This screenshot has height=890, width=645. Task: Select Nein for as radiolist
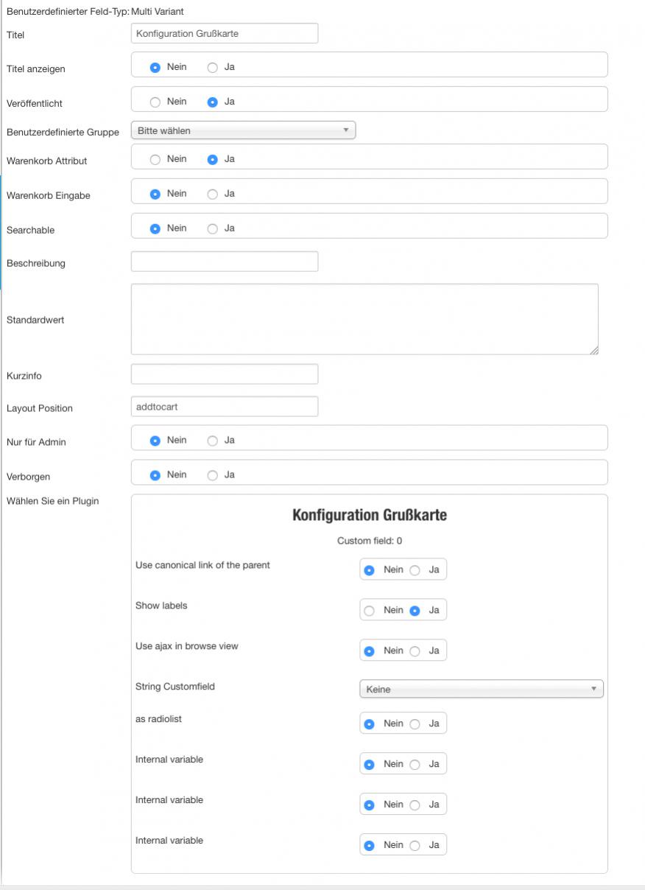tap(370, 724)
